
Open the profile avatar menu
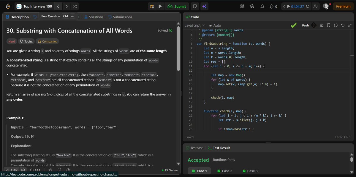[x=326, y=6]
